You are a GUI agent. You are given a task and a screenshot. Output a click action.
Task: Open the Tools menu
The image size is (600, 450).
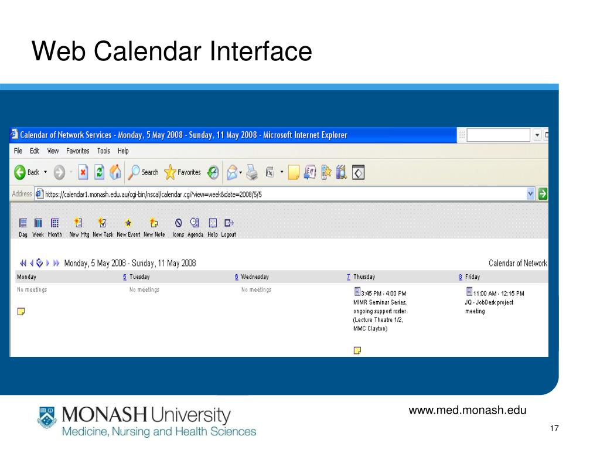pyautogui.click(x=103, y=151)
